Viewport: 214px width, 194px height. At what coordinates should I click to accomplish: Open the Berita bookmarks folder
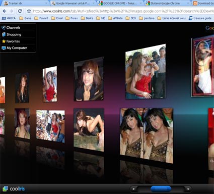[87, 18]
